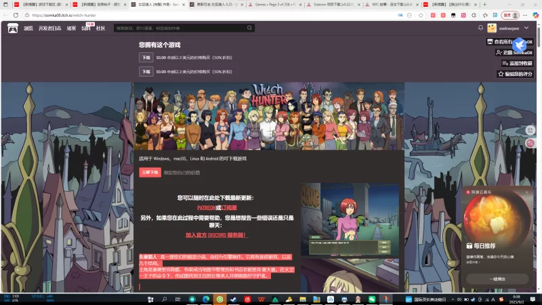Switch to the NPC 故事 tab
The width and height of the screenshot is (542, 305).
(392, 5)
